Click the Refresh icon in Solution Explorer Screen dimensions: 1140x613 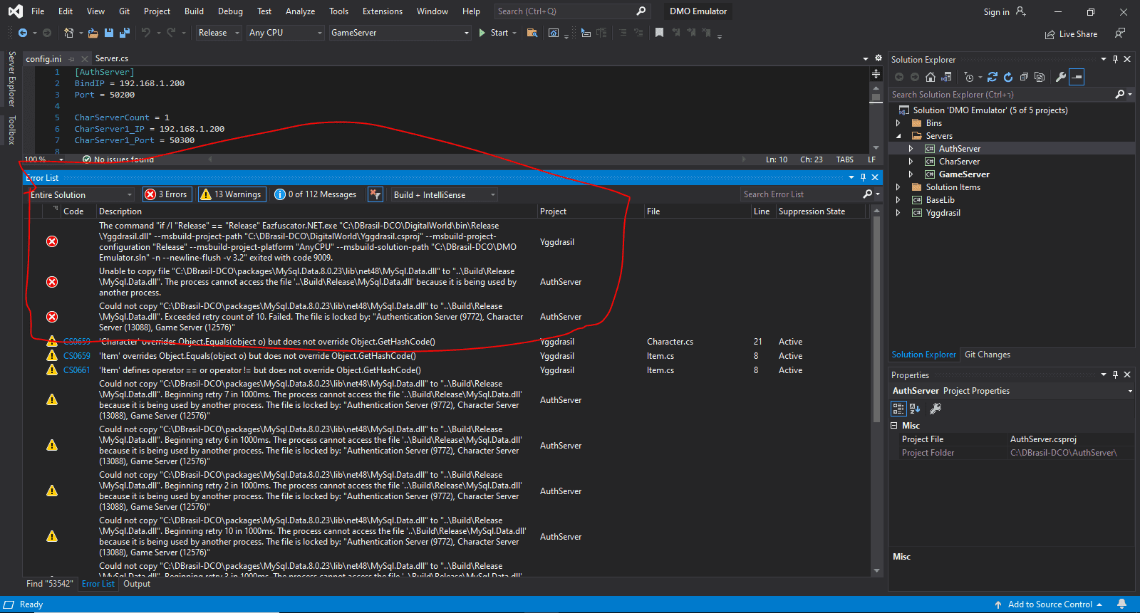click(x=1008, y=77)
